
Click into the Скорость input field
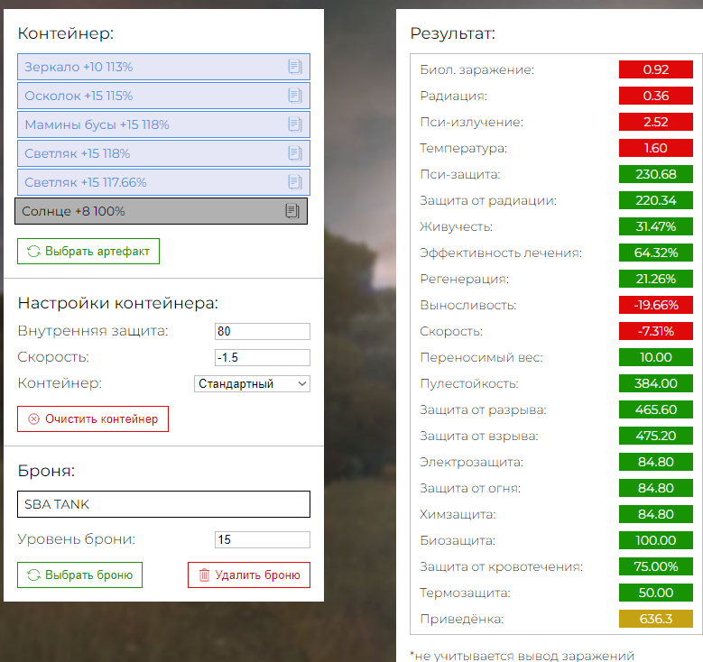point(262,357)
